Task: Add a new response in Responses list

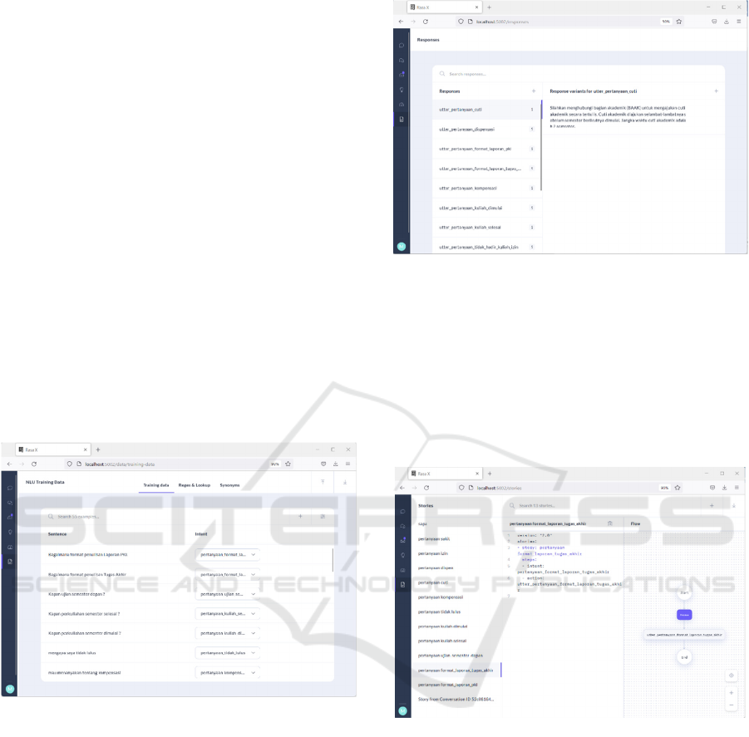Action: (x=534, y=91)
